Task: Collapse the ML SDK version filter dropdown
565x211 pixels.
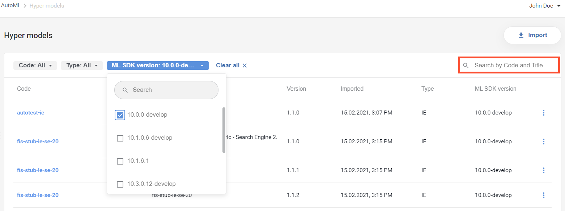Action: pyautogui.click(x=158, y=66)
